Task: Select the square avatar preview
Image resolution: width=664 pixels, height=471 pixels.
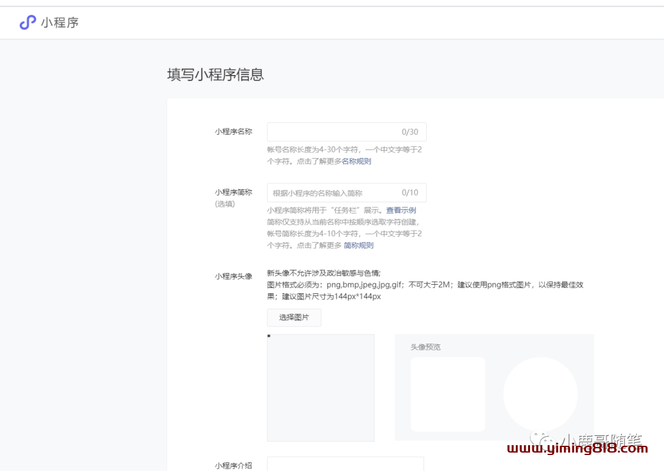Action: click(448, 394)
